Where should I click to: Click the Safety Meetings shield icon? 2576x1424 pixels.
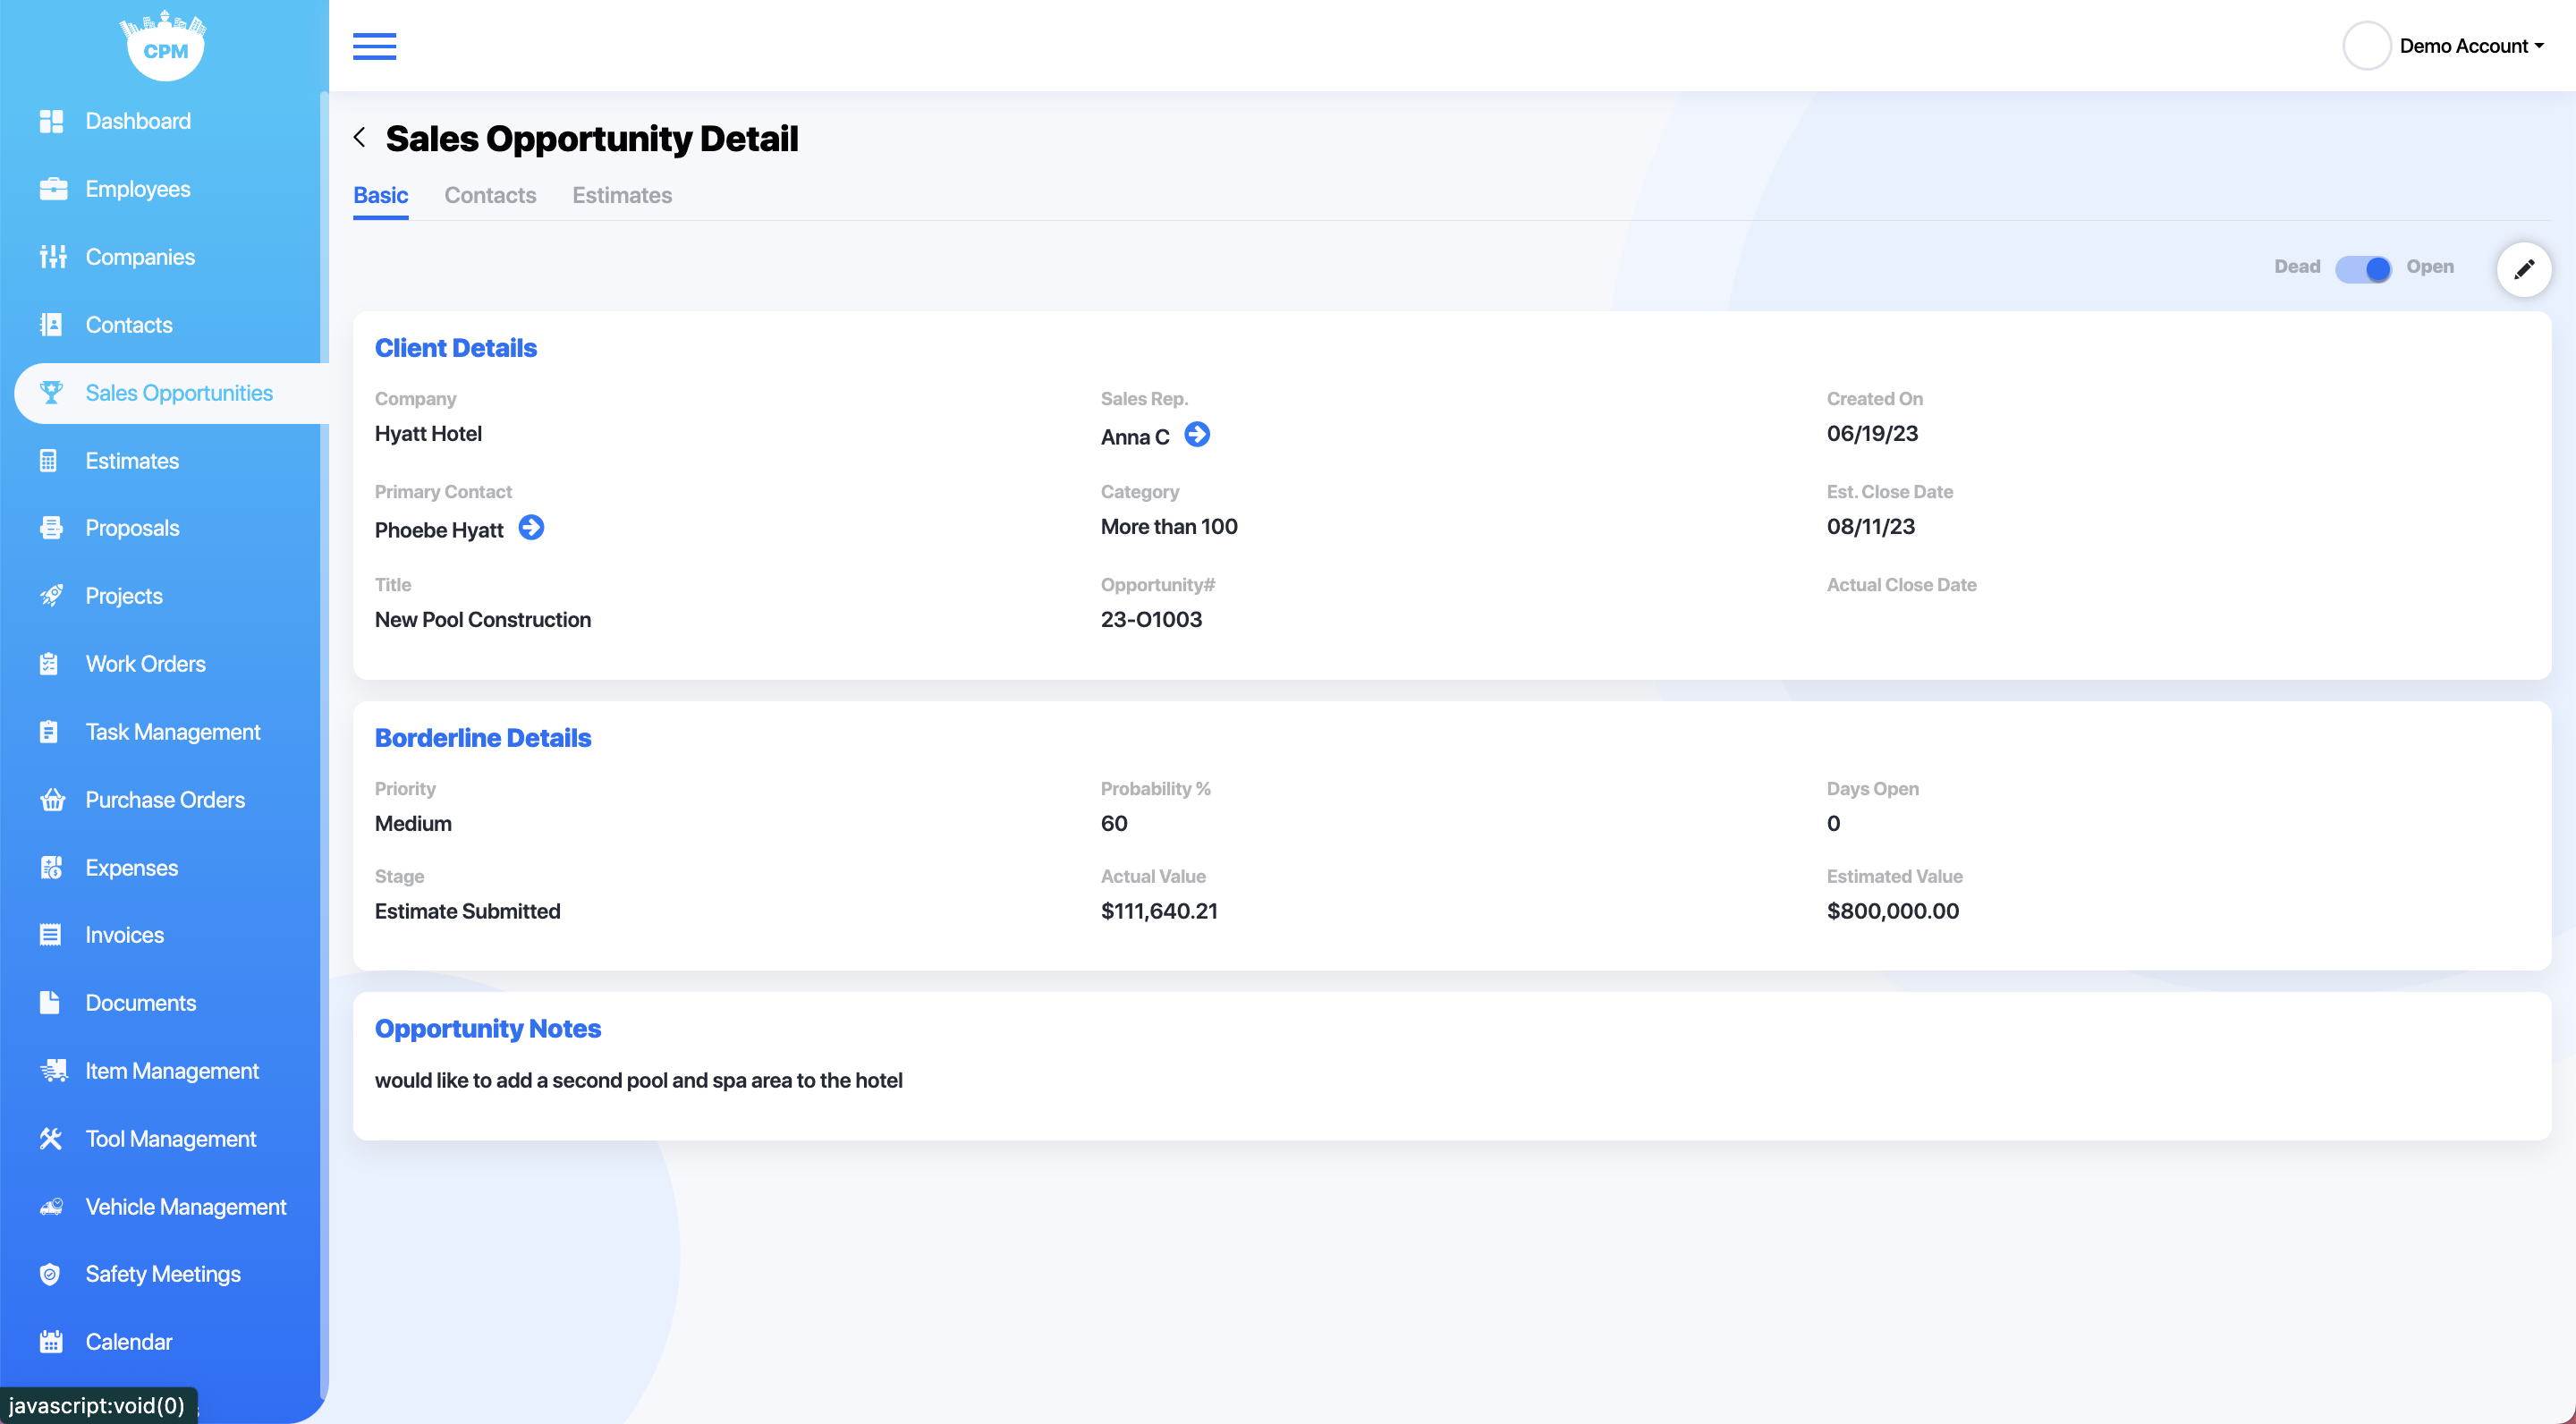50,1274
